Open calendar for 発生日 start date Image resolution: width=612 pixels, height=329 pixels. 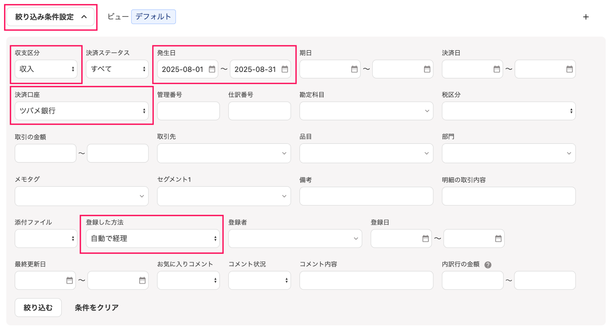tap(212, 69)
